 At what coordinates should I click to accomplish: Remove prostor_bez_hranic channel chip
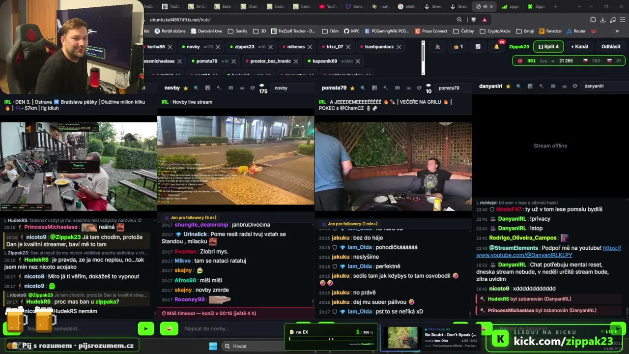[296, 61]
